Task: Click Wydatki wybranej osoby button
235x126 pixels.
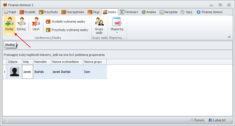Action: (x=66, y=22)
